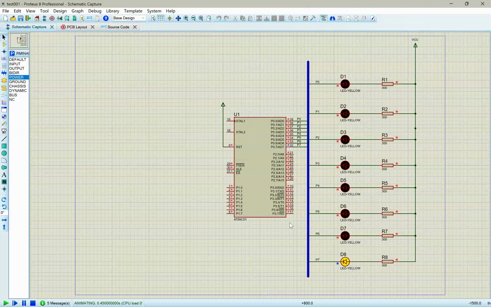Click the Zoom Out magnifier icon

coord(193,18)
